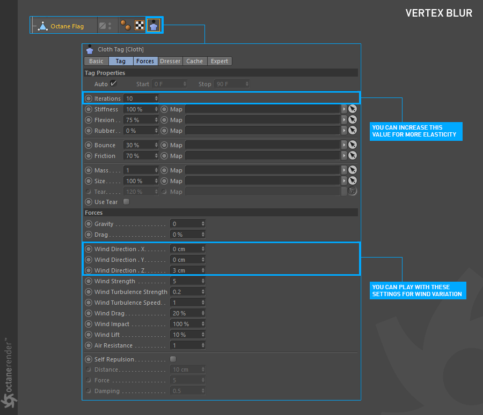483x415 pixels.
Task: Click the Cloth Tag header icon
Action: [x=90, y=49]
